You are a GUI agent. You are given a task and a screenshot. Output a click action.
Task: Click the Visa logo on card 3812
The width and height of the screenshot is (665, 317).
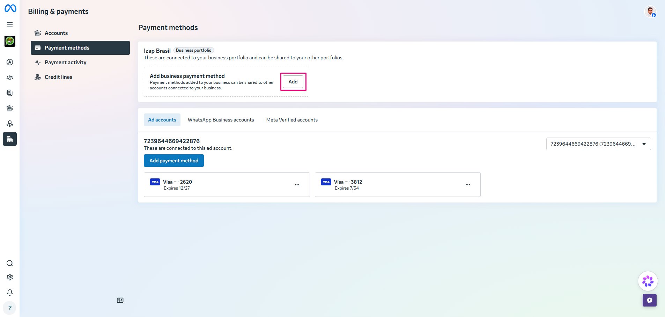[x=326, y=182]
